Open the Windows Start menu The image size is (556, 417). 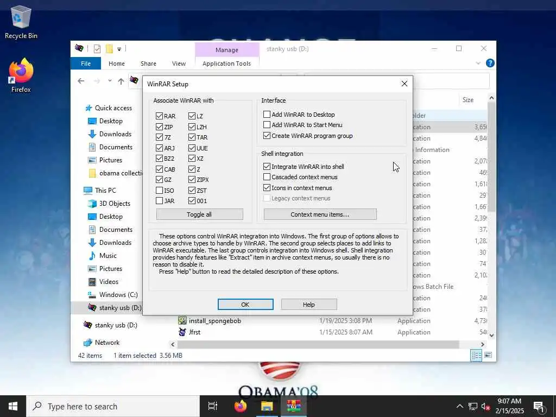coord(13,406)
